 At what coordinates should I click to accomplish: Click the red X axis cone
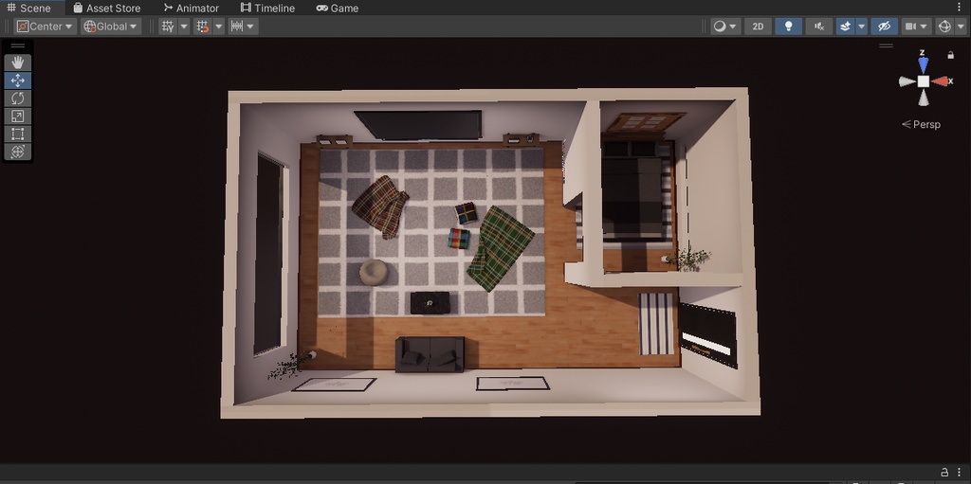coord(940,81)
